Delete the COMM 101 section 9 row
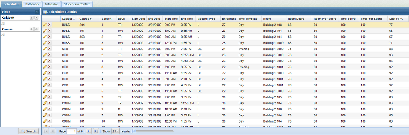The image size is (409, 135). (x=49, y=109)
